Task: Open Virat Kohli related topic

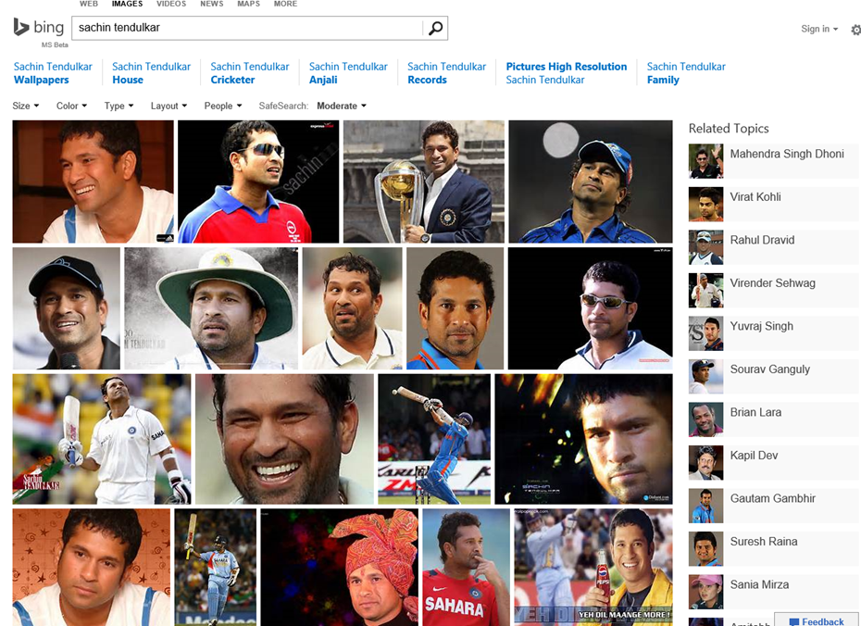Action: coord(773,205)
